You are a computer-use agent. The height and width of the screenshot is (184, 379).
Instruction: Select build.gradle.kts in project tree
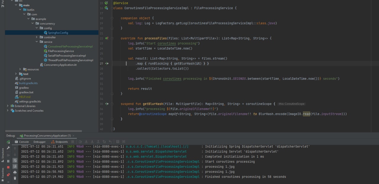pyautogui.click(x=28, y=83)
